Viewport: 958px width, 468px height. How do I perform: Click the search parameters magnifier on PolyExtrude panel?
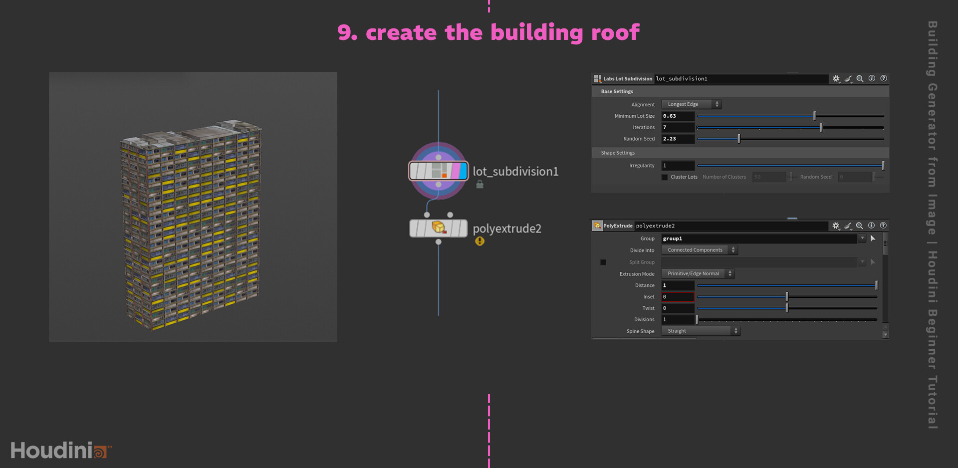(x=860, y=226)
